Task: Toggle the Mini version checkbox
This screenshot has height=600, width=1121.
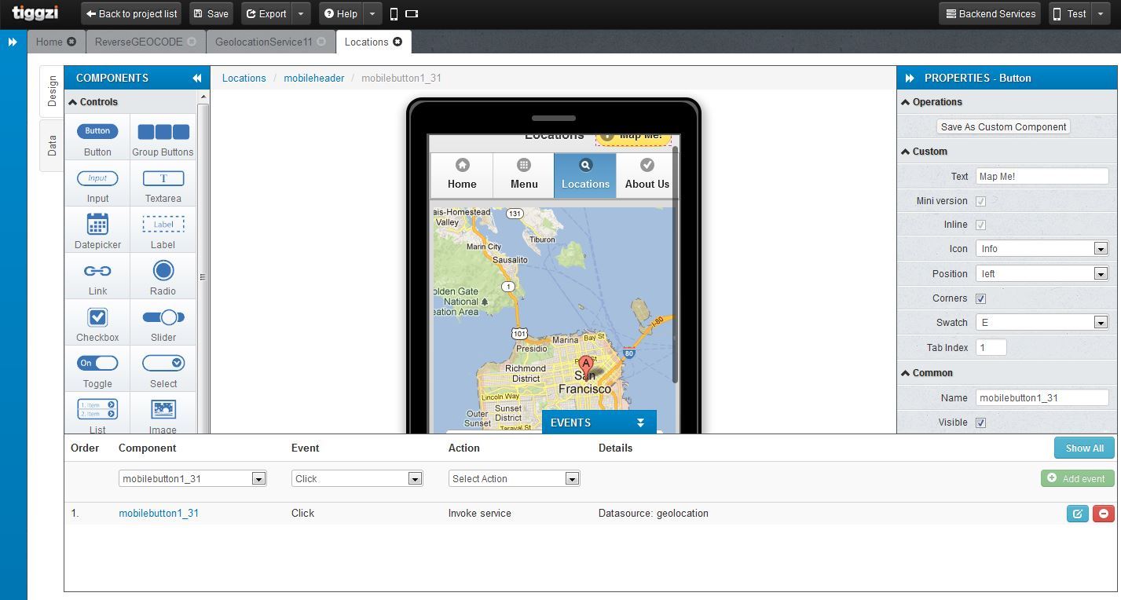Action: [980, 201]
